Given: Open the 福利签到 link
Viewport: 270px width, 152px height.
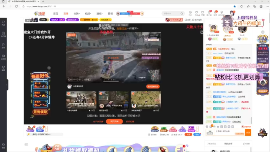Looking at the screenshot, I should tap(197, 20).
